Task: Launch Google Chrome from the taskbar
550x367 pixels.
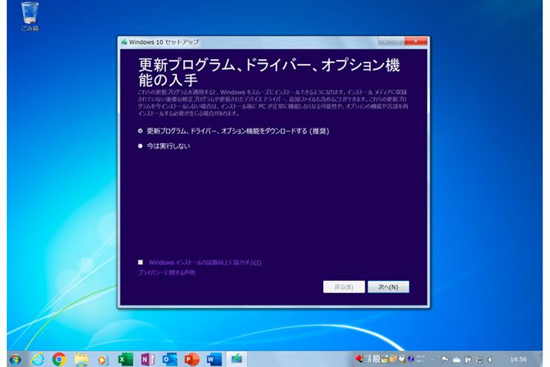Action: [x=59, y=359]
